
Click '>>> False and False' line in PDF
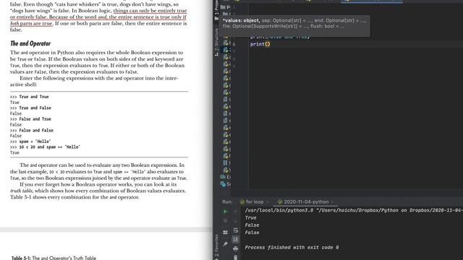coord(32,130)
